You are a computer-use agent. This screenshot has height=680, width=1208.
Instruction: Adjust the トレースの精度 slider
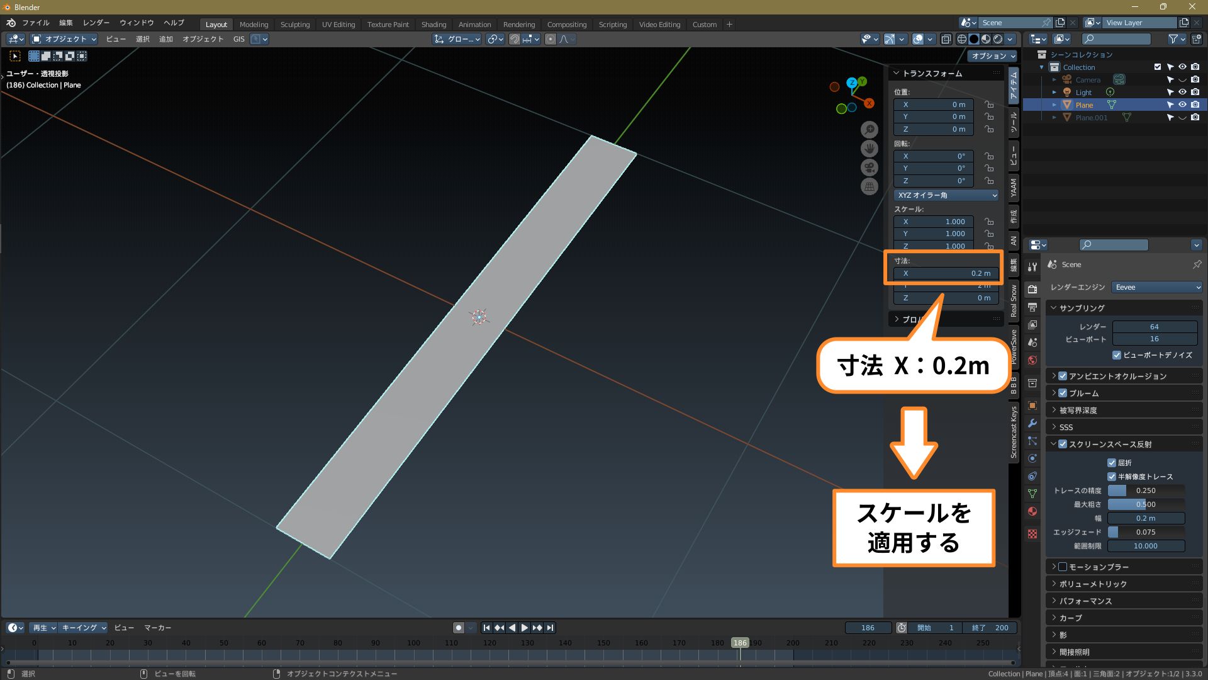pos(1146,490)
